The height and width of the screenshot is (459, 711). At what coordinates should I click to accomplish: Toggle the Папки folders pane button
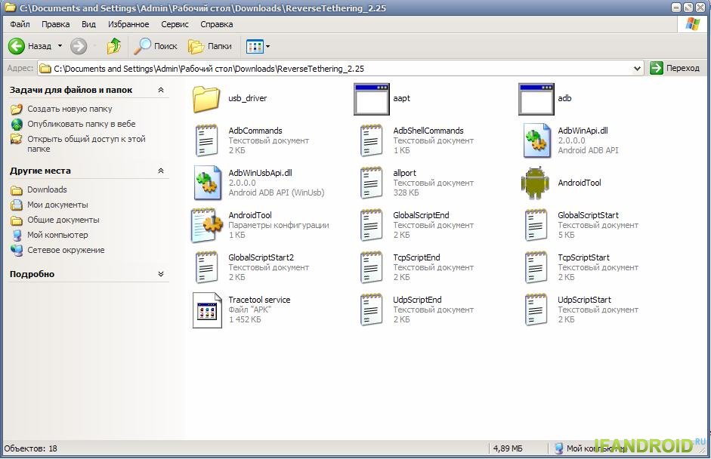[x=210, y=46]
